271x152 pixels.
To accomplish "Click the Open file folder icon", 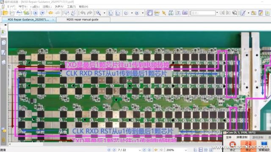I will 5,13.
